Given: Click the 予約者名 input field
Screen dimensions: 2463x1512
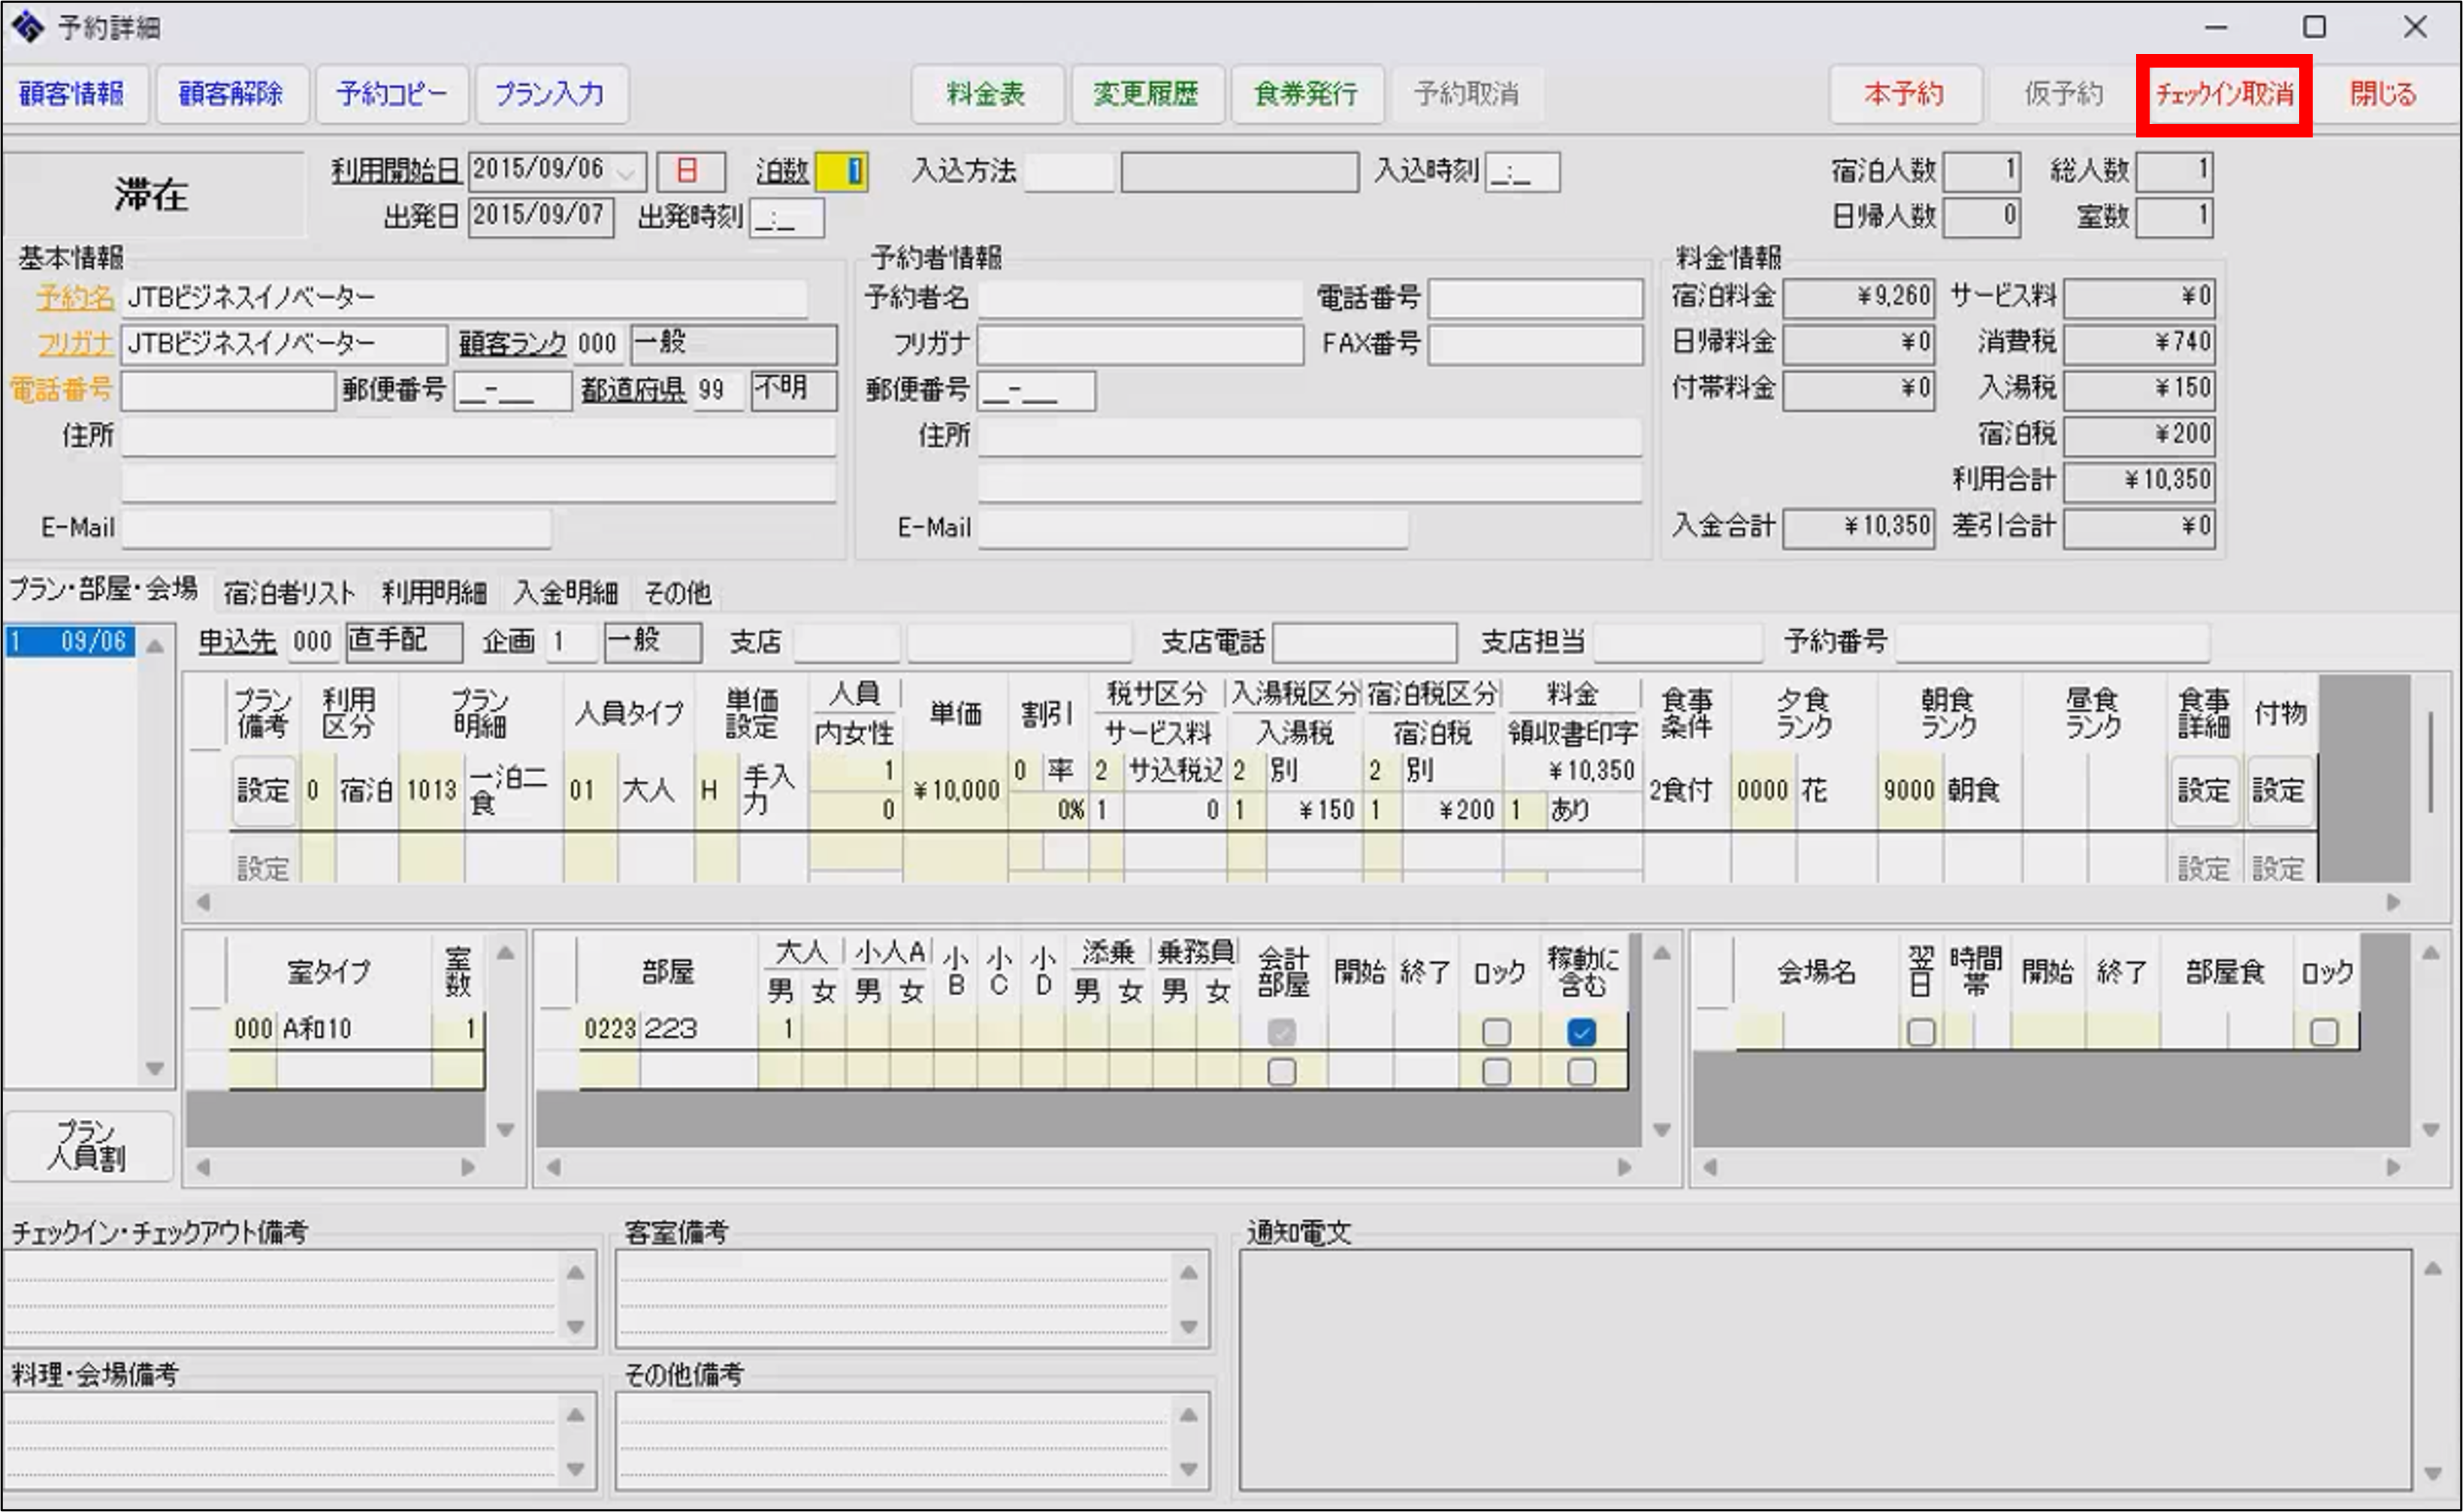Looking at the screenshot, I should (x=1140, y=297).
